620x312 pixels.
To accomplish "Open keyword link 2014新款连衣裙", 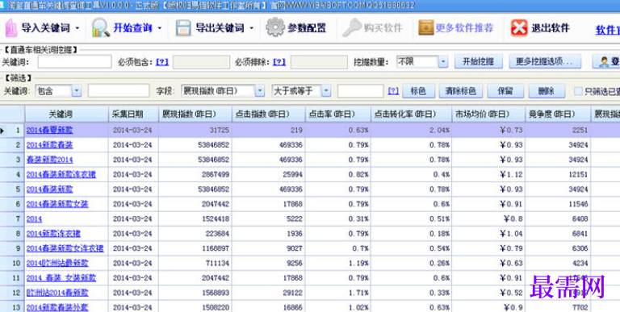I will 53,234.
